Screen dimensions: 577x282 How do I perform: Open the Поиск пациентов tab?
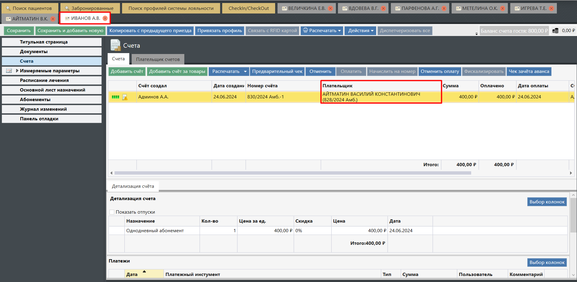29,8
